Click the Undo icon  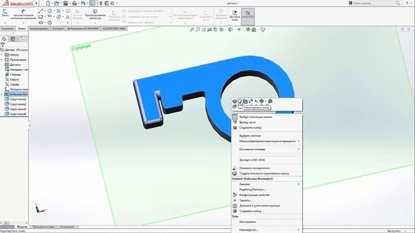[x=83, y=3]
